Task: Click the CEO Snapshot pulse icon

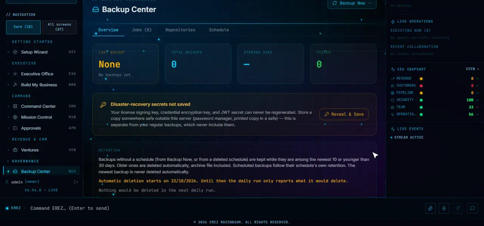Action: pyautogui.click(x=392, y=69)
